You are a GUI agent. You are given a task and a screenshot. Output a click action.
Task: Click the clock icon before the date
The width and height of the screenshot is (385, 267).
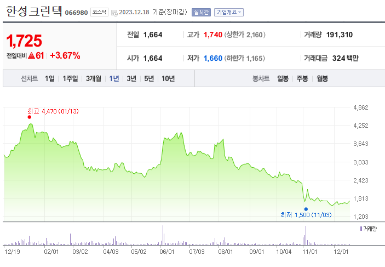click(x=114, y=13)
